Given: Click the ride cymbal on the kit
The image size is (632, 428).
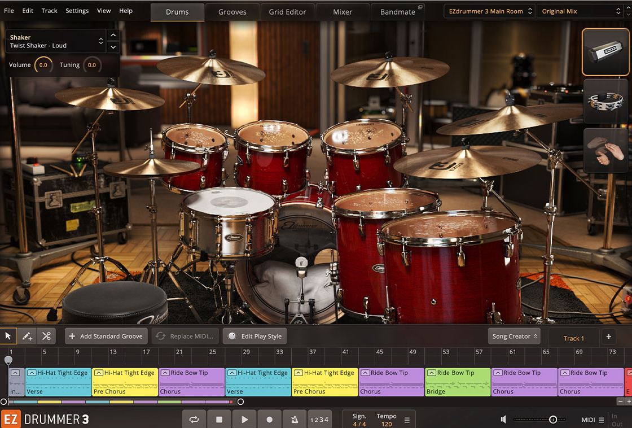Looking at the screenshot, I should click(467, 163).
